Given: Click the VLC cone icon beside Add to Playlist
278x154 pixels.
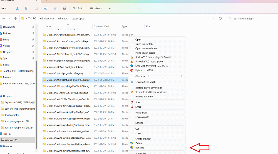Looking at the screenshot, I should [x=132, y=57].
